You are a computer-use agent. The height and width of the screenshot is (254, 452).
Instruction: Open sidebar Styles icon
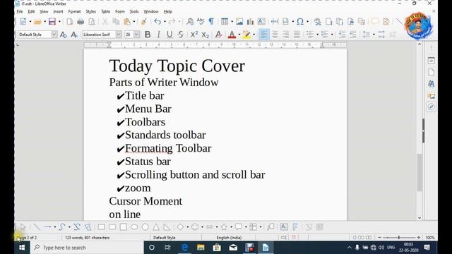coord(431,84)
